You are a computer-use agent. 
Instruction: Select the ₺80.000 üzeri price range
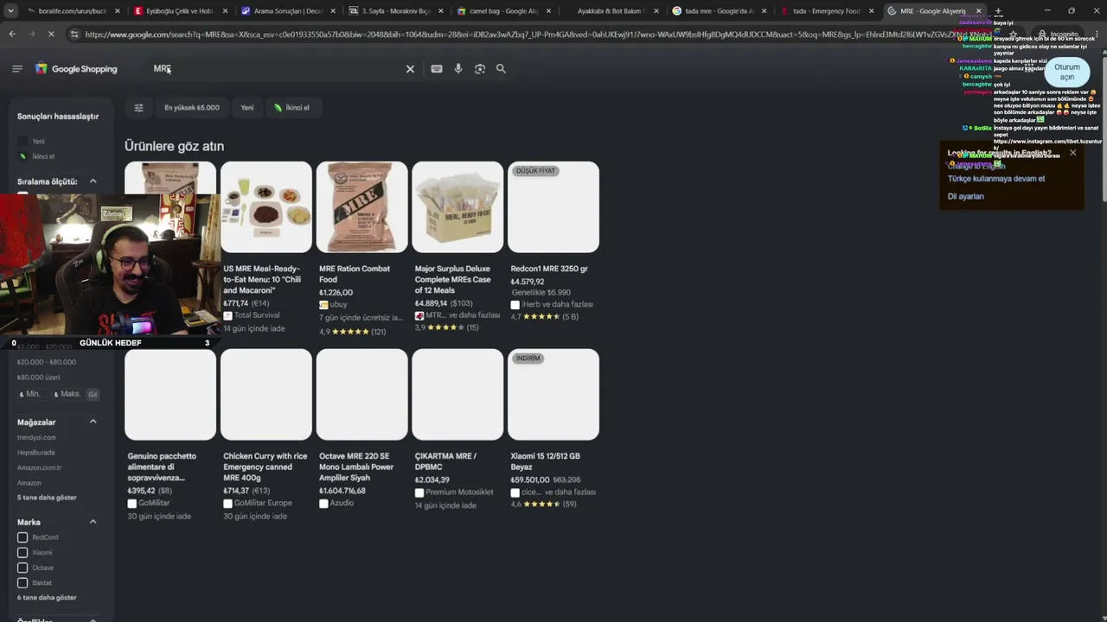(39, 378)
